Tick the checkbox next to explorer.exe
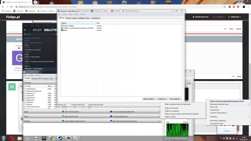The image size is (251, 141). (25, 93)
